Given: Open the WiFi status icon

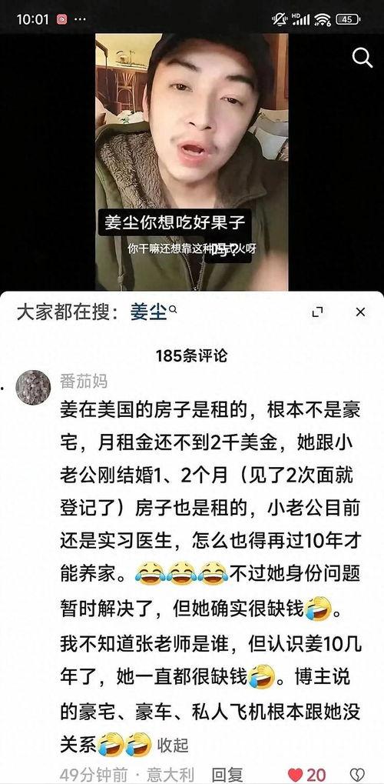Looking at the screenshot, I should [x=323, y=19].
